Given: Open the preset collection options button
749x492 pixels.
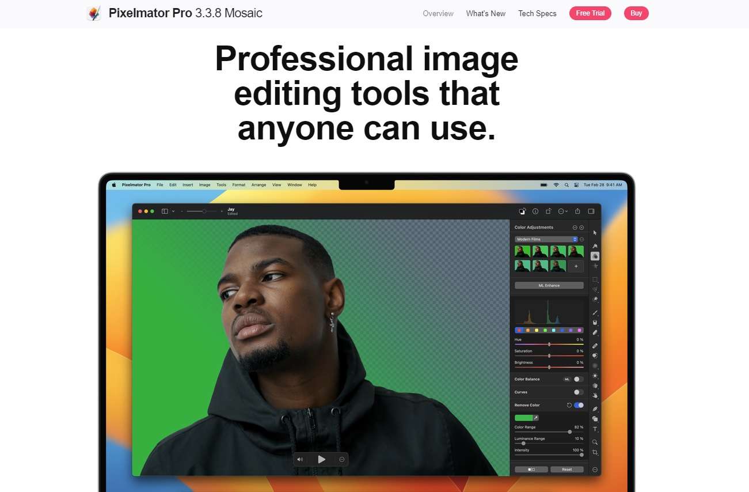Looking at the screenshot, I should tap(581, 239).
